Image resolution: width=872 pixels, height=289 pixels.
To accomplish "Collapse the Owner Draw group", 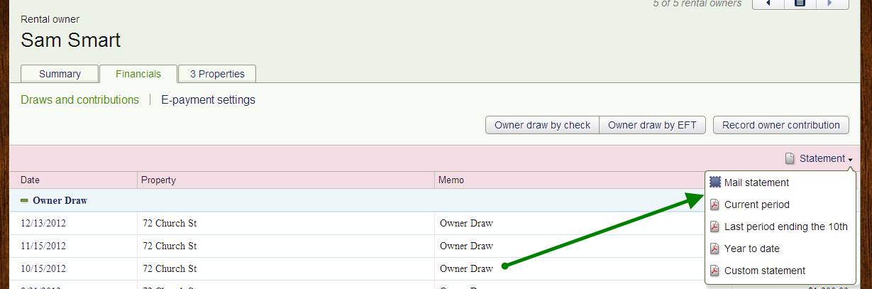I will [25, 200].
